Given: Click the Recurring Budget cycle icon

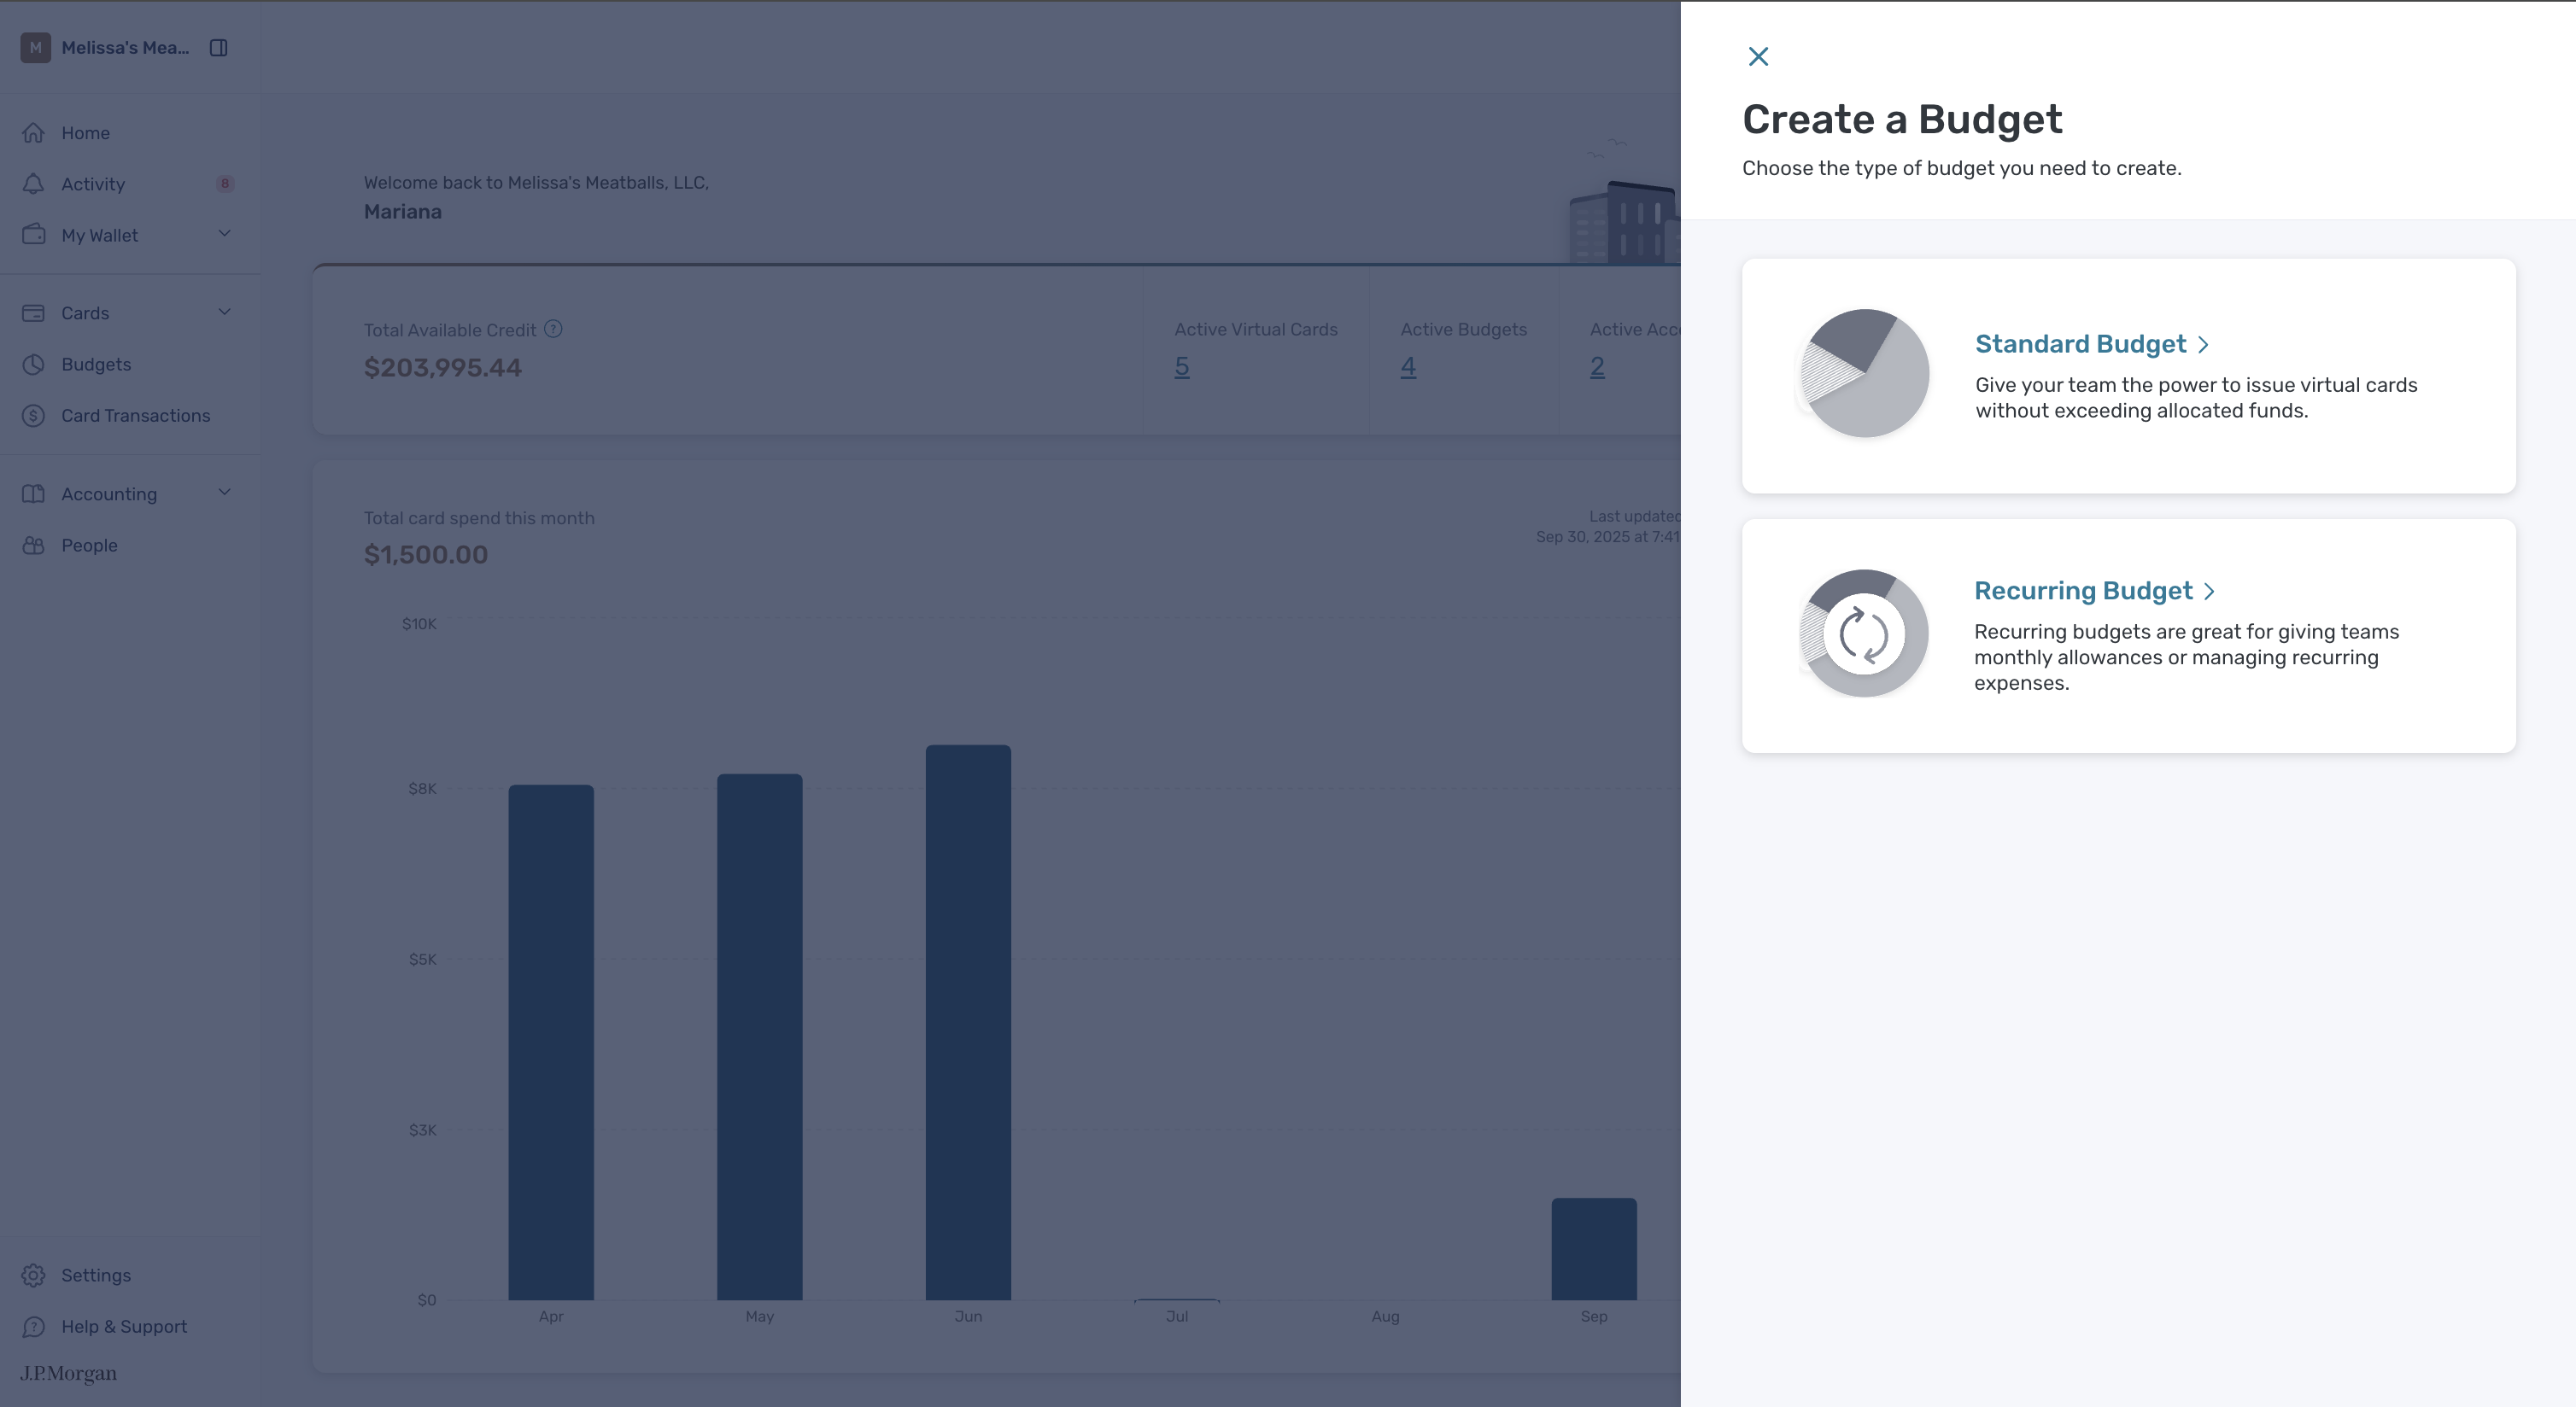Looking at the screenshot, I should (1864, 633).
